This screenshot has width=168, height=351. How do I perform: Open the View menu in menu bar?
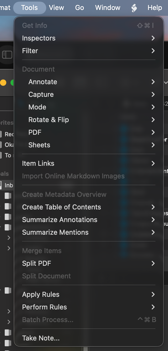click(56, 8)
